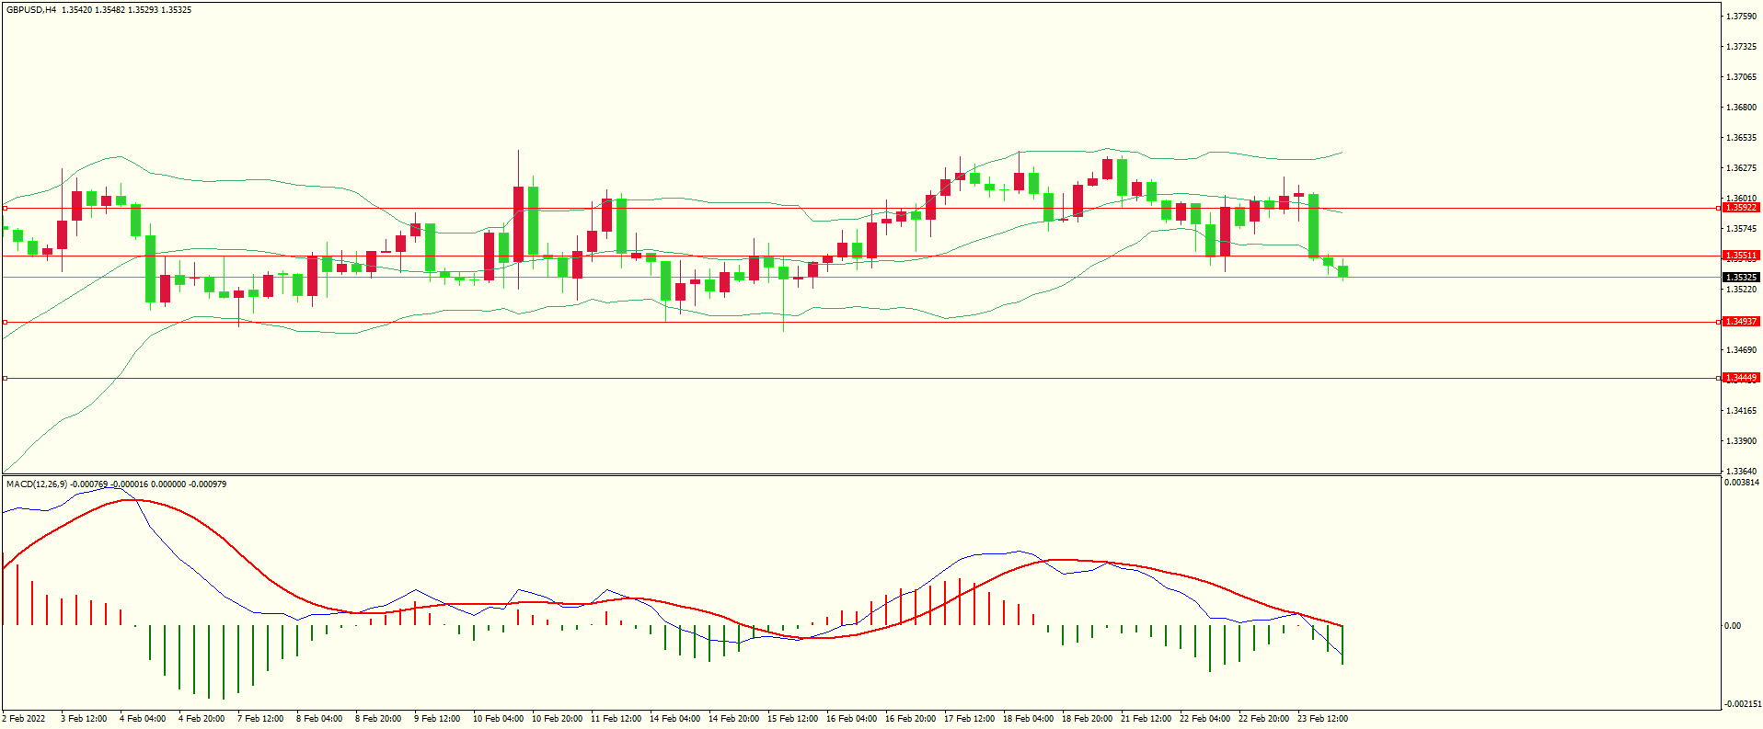Select the red 1.35511 price level tag
Screen dimensions: 1763x729
click(1741, 256)
